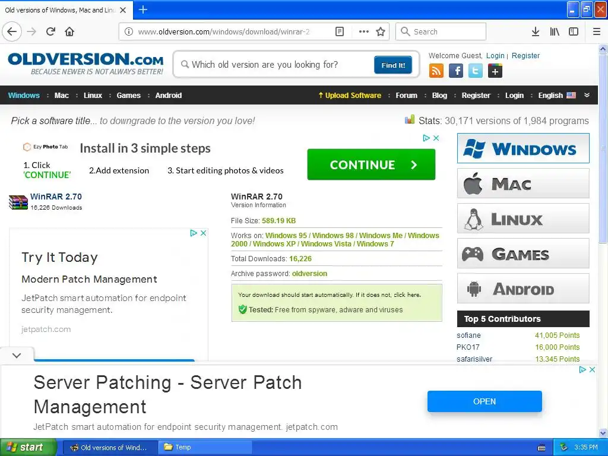Select the Windows menu item
The height and width of the screenshot is (456, 608).
click(24, 96)
